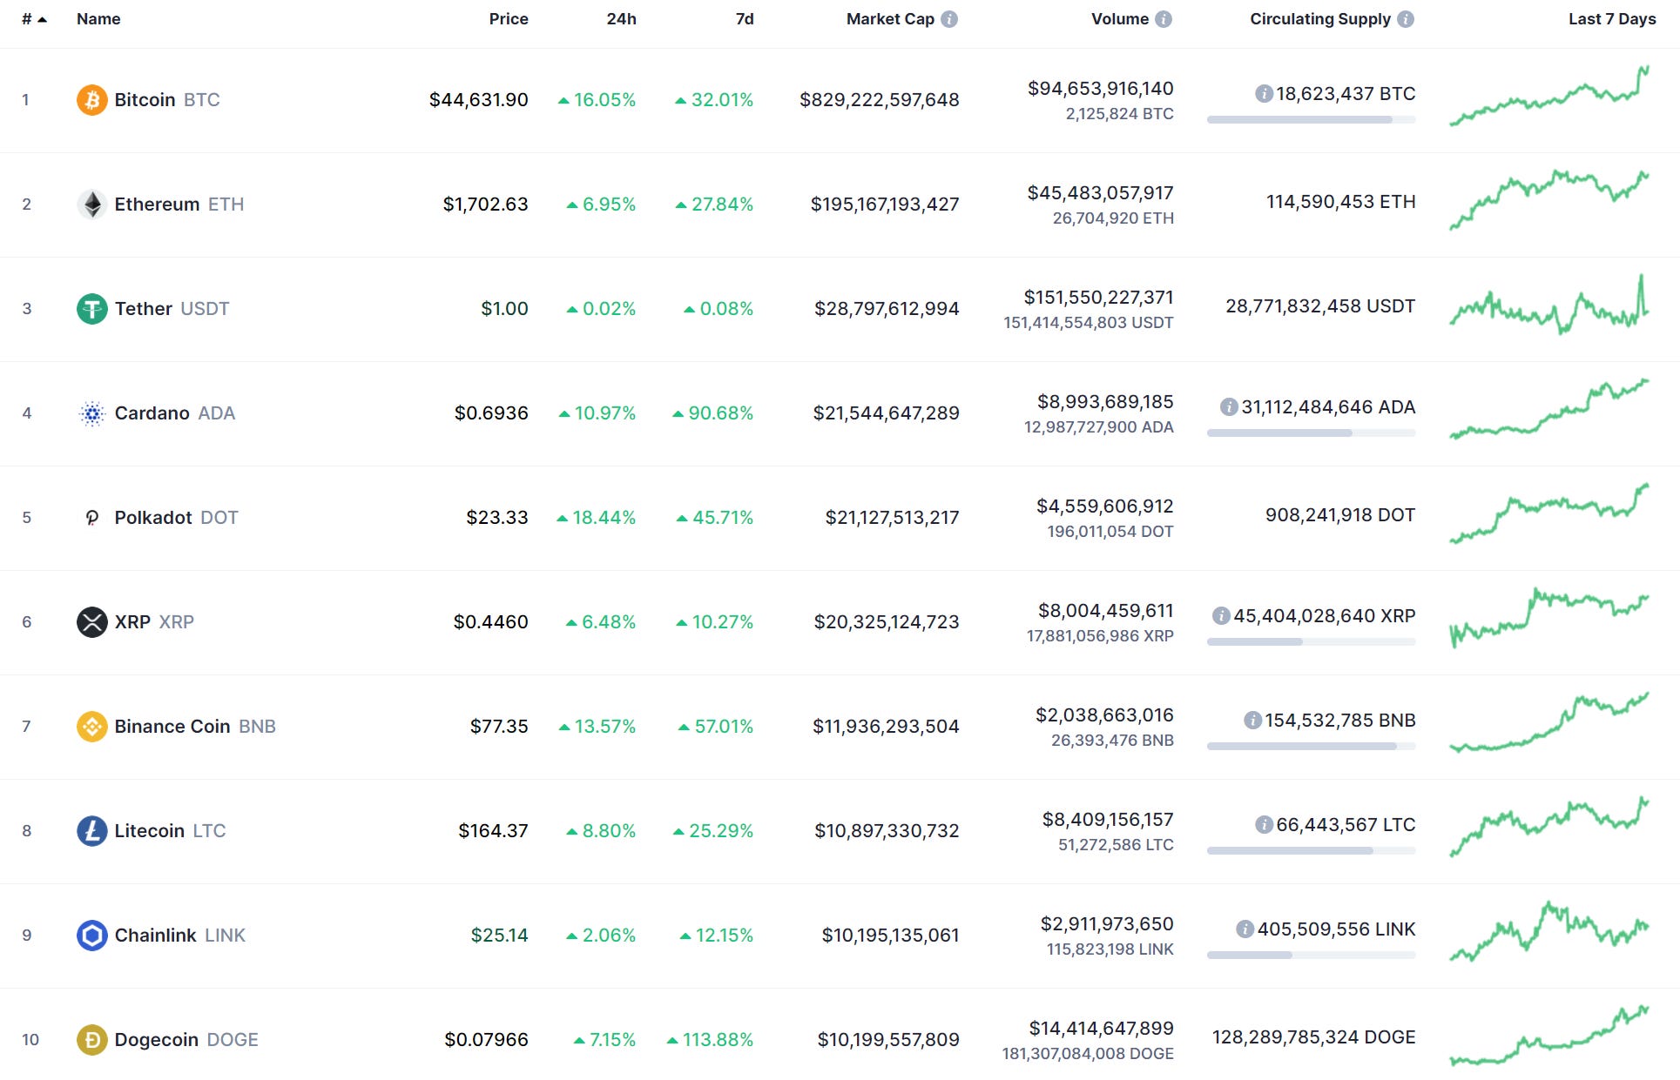The image size is (1680, 1080).
Task: Select the Tether coin icon
Action: (91, 308)
